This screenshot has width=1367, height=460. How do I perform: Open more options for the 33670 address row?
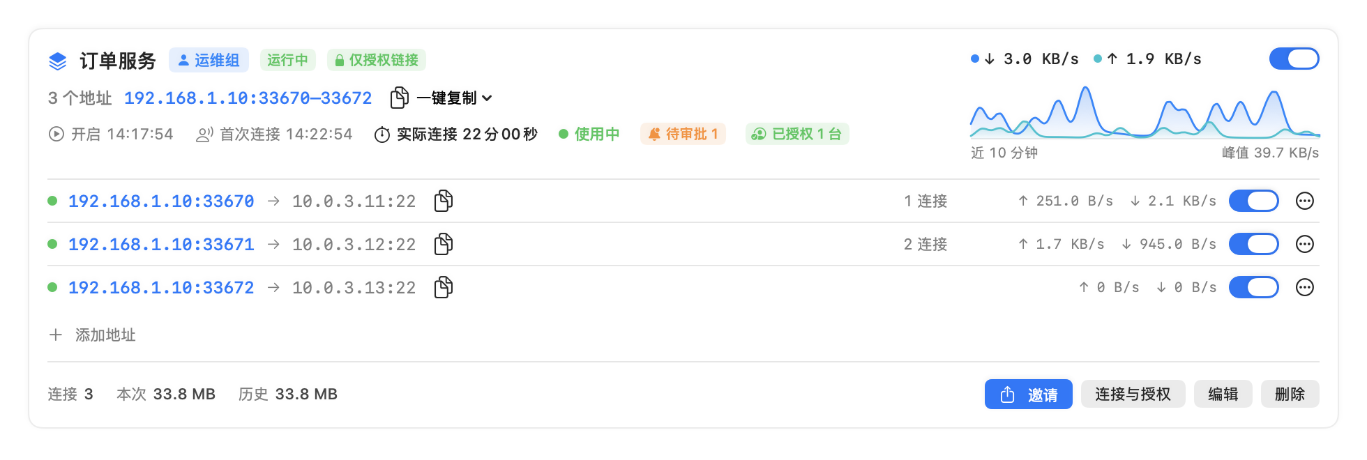[1304, 201]
